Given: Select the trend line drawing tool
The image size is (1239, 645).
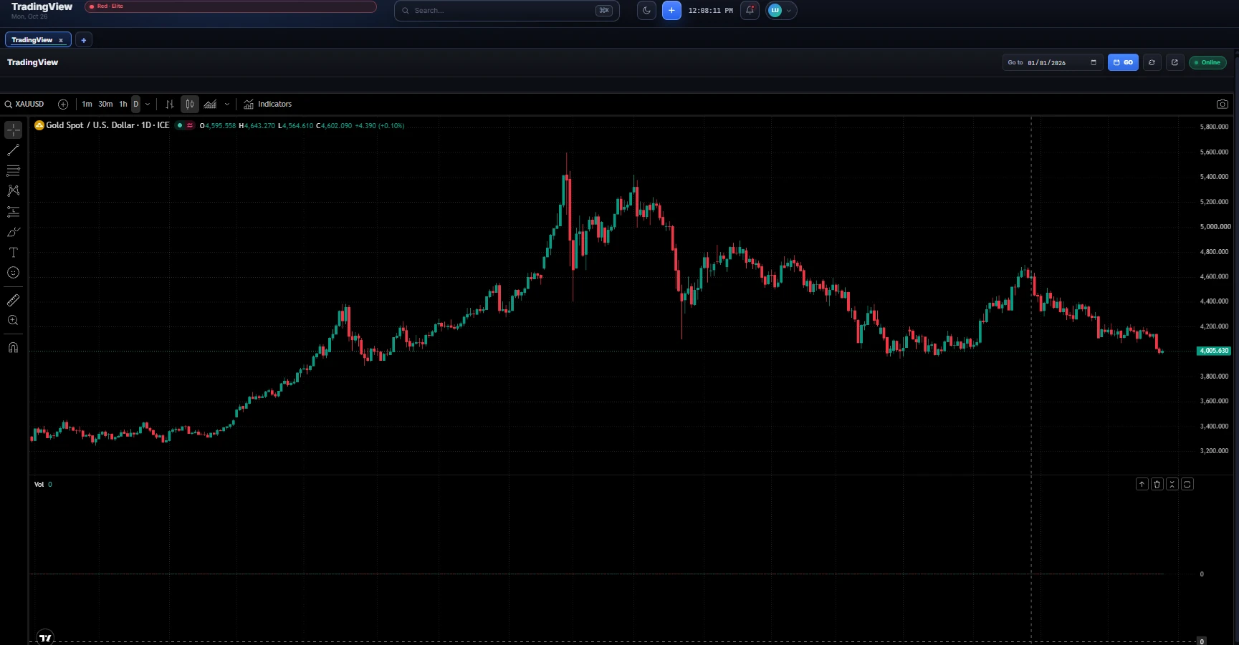Looking at the screenshot, I should pyautogui.click(x=13, y=150).
